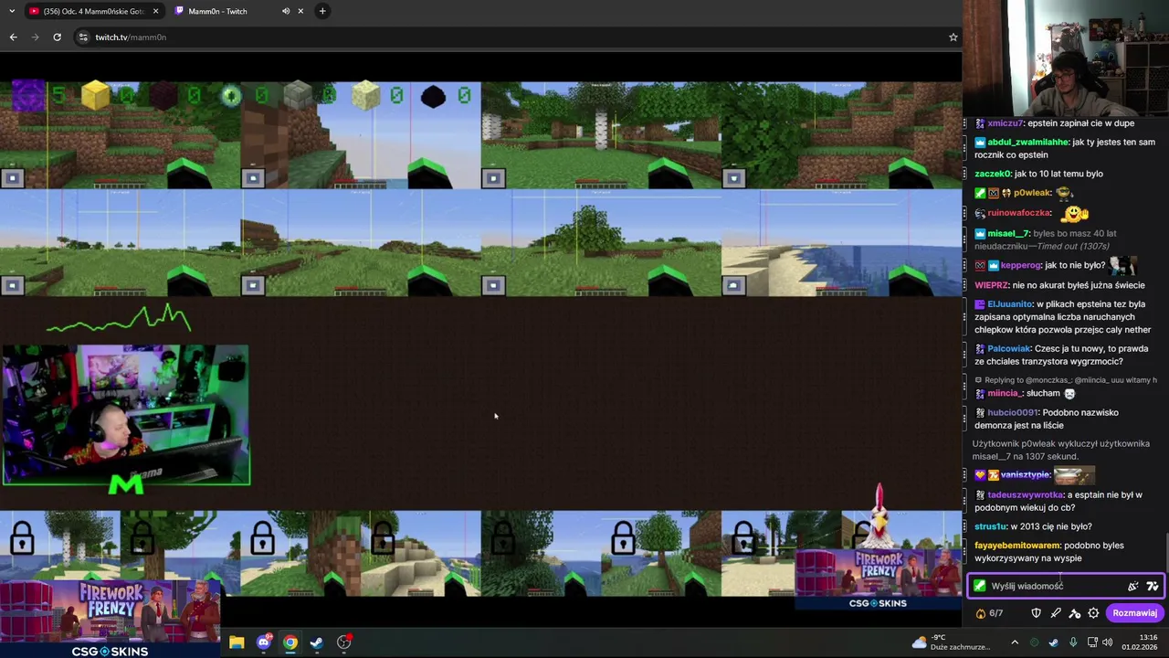Toggle the moderator sword tools icon

coord(1056,613)
